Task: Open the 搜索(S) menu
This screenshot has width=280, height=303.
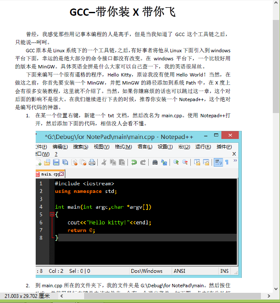Action: tap(81, 147)
